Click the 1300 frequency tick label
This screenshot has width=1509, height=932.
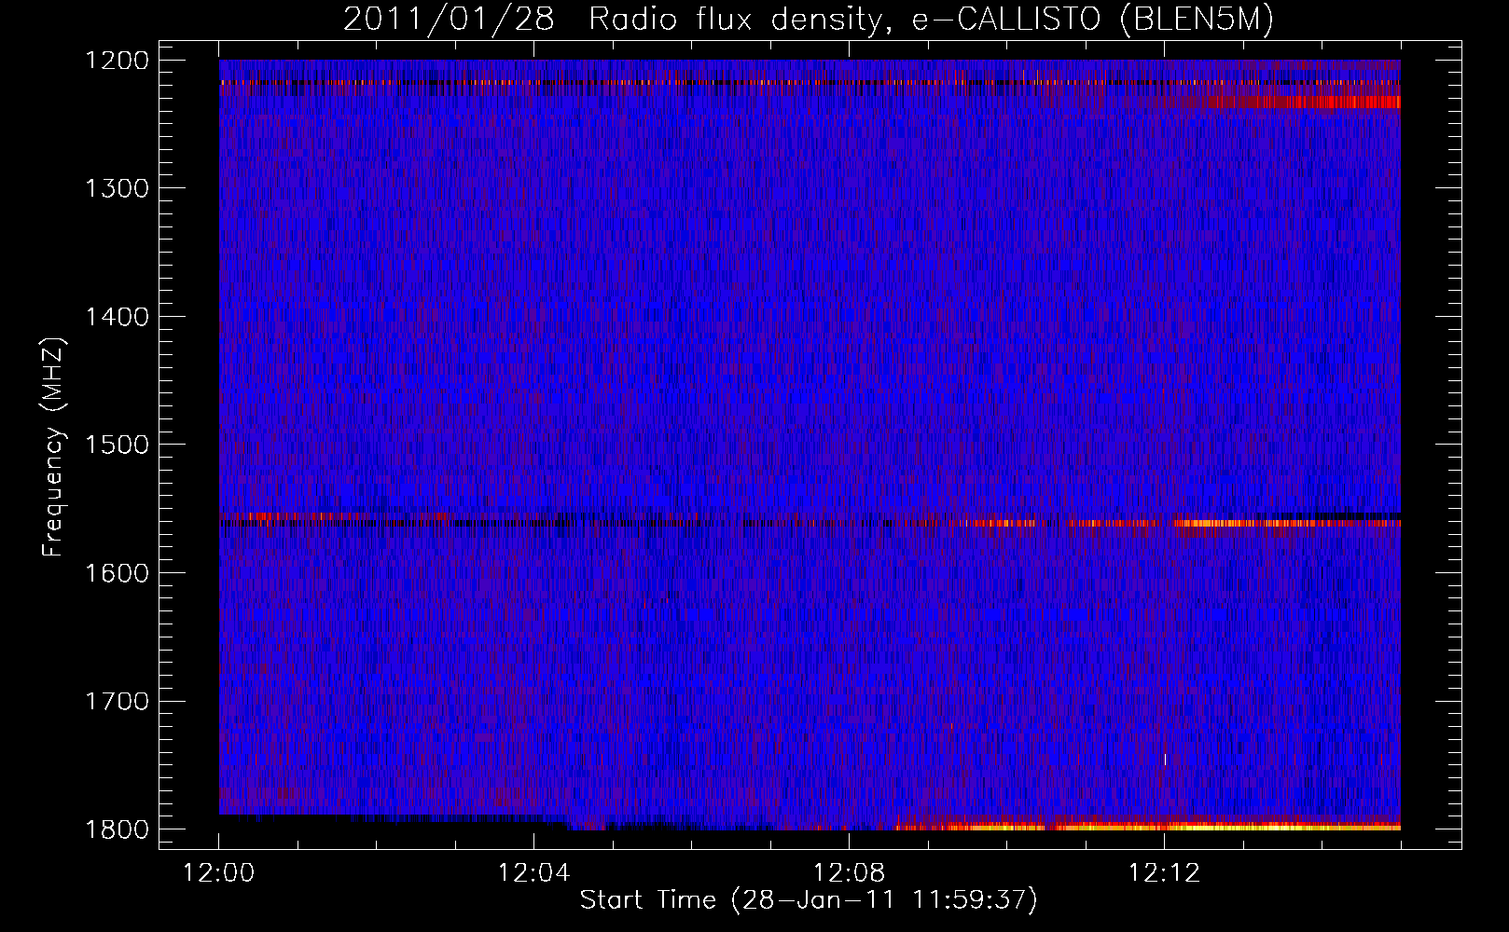[118, 188]
